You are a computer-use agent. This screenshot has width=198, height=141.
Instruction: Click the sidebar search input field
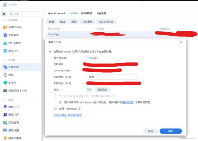point(24,14)
